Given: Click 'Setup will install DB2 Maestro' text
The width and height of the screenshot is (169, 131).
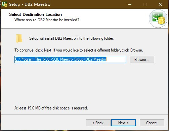Looking at the screenshot, I should 72,38.
